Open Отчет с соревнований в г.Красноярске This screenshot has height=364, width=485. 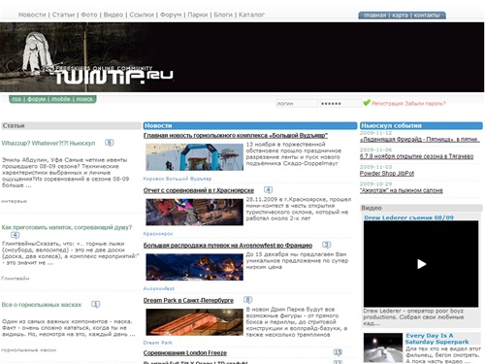coord(199,190)
